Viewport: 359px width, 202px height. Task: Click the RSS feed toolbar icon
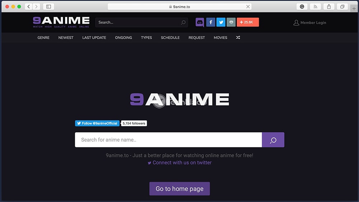click(315, 6)
